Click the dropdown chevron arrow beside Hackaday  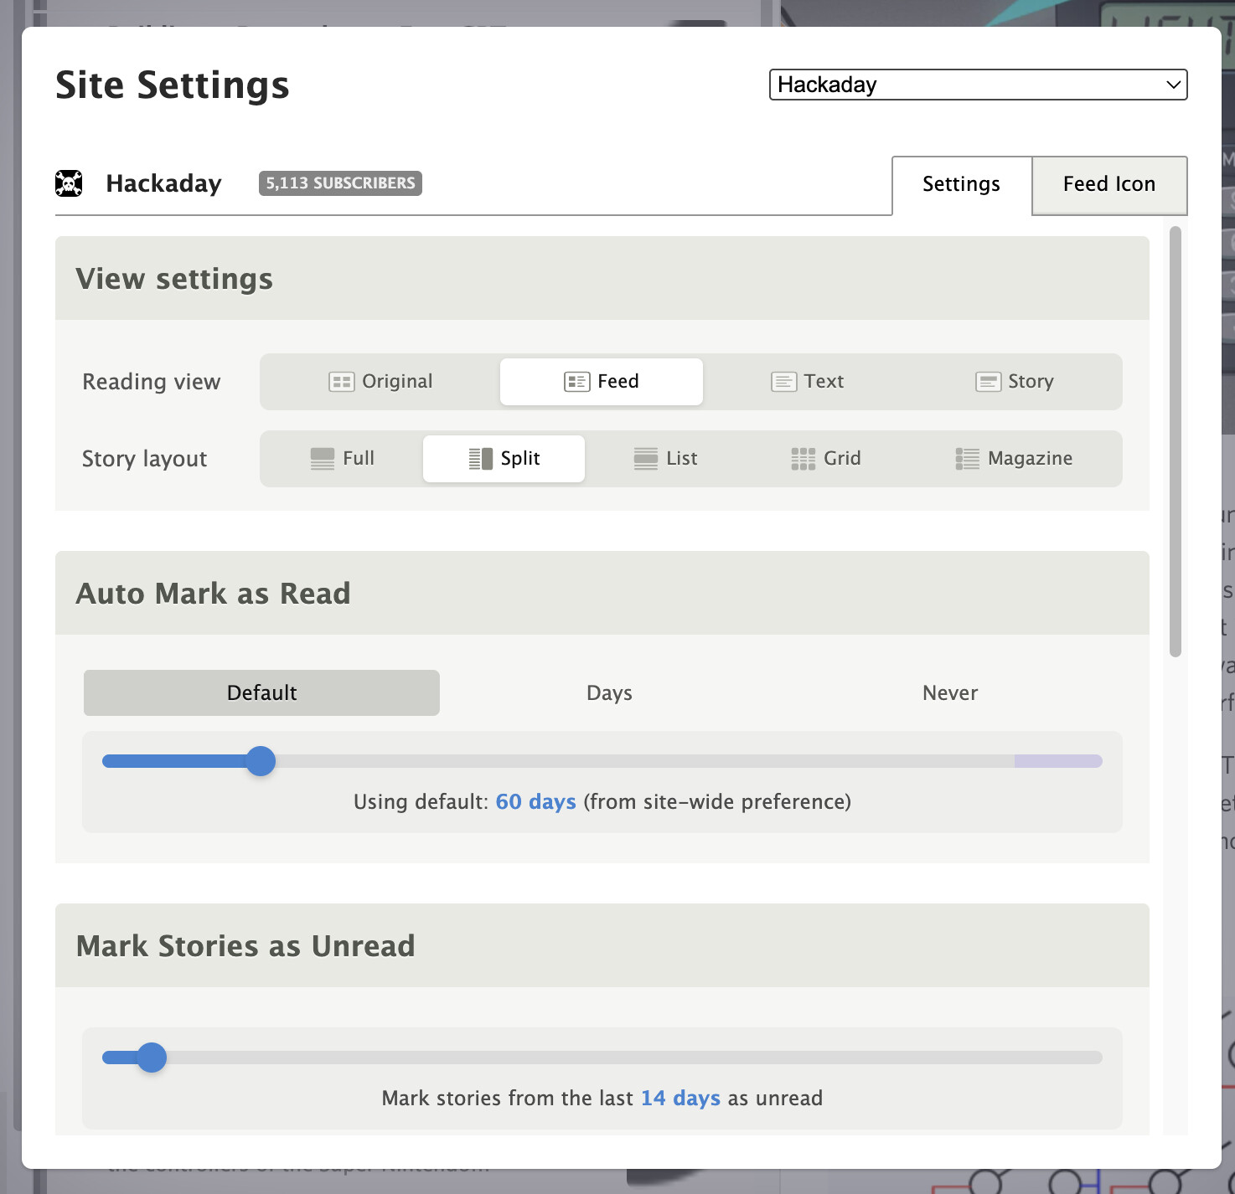tap(1173, 85)
